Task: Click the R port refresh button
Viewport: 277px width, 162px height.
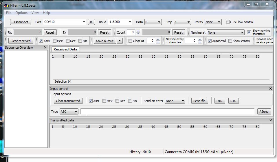Action: click(91, 22)
